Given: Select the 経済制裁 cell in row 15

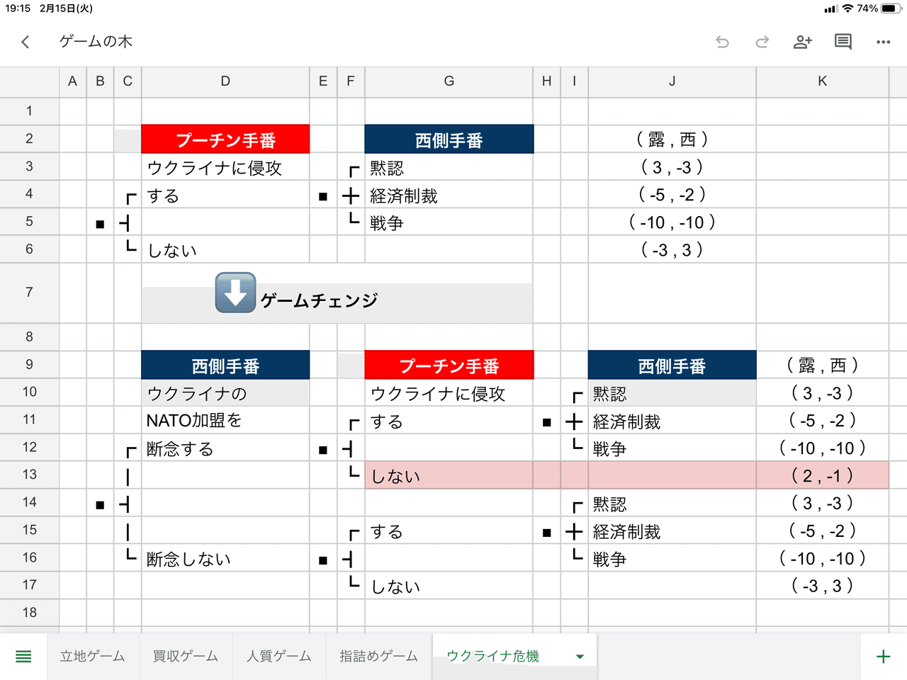Looking at the screenshot, I should point(672,531).
